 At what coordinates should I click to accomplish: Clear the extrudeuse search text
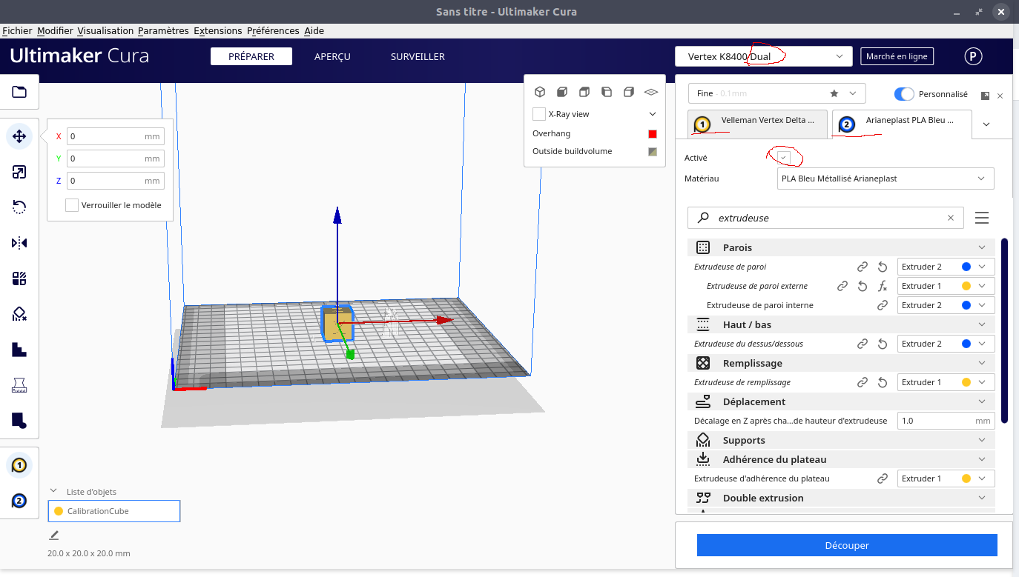[x=951, y=218]
